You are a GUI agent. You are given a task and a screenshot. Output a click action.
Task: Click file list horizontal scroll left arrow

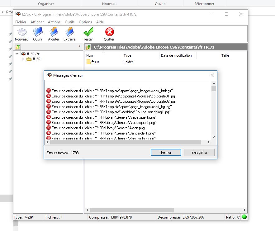point(87,210)
